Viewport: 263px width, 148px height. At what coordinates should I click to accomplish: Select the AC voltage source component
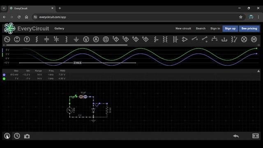coord(7,39)
